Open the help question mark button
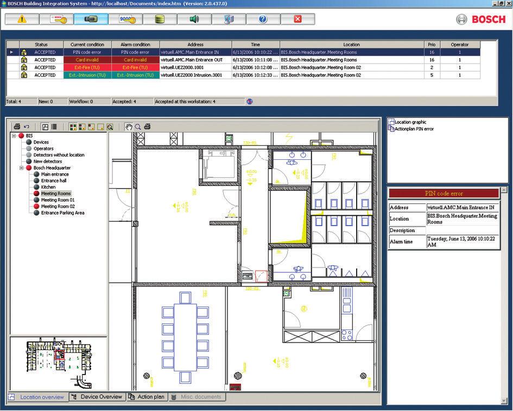This screenshot has height=411, width=513. coord(263,19)
